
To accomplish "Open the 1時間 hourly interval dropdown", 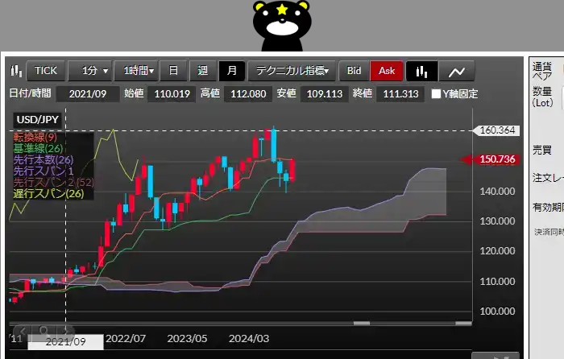I will 136,71.
